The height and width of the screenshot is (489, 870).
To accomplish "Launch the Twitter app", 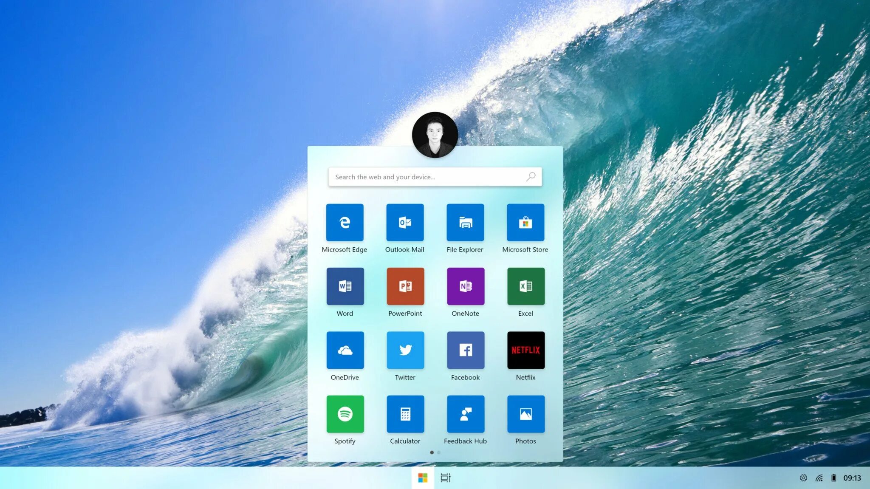I will (x=405, y=350).
